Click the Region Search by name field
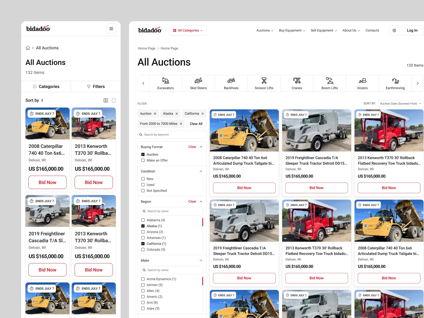 [x=172, y=211]
